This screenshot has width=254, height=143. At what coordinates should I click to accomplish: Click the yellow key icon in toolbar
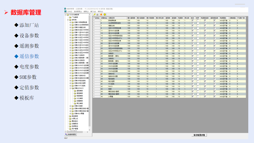click(x=94, y=14)
